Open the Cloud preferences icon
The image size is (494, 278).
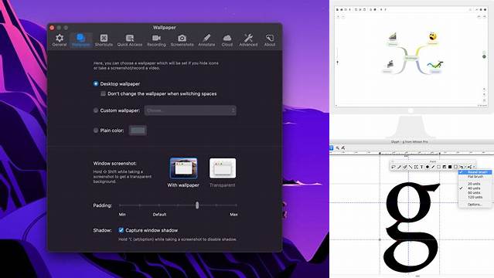tap(227, 40)
